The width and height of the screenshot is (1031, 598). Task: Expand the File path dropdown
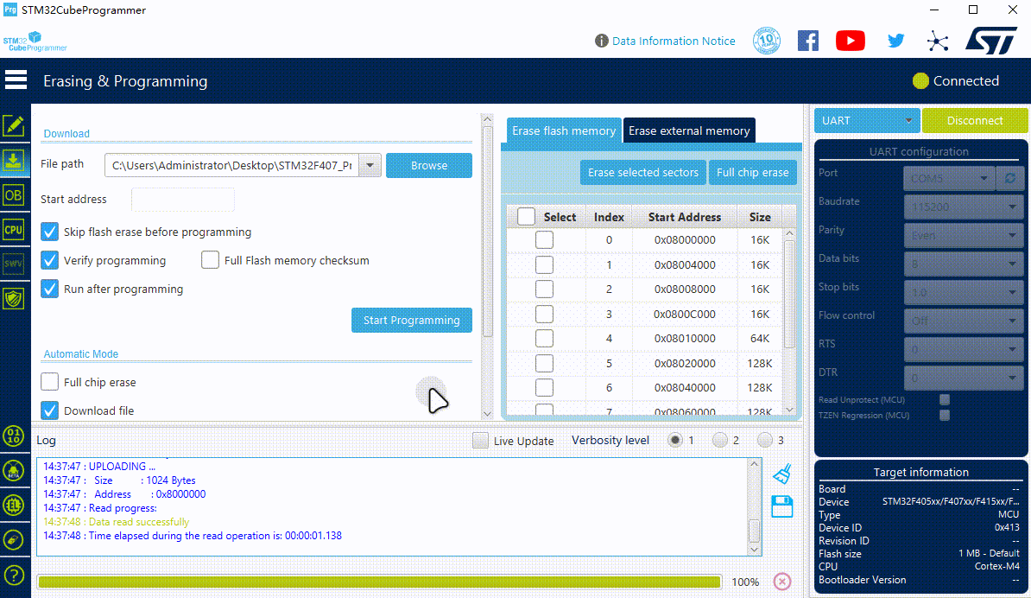(x=370, y=165)
